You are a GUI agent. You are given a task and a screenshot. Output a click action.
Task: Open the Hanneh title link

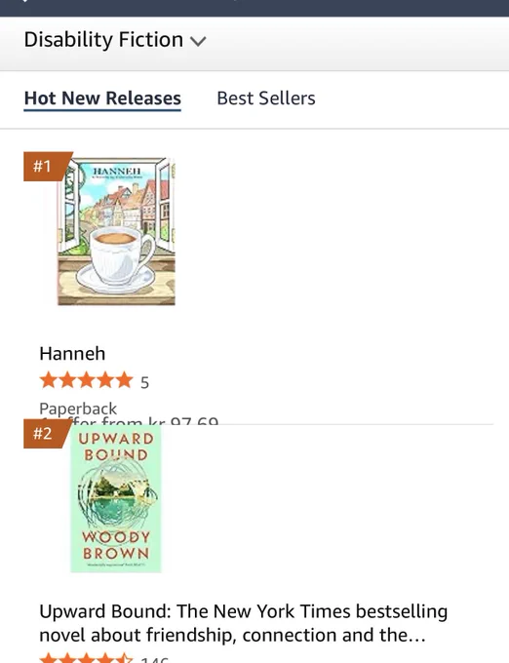72,354
